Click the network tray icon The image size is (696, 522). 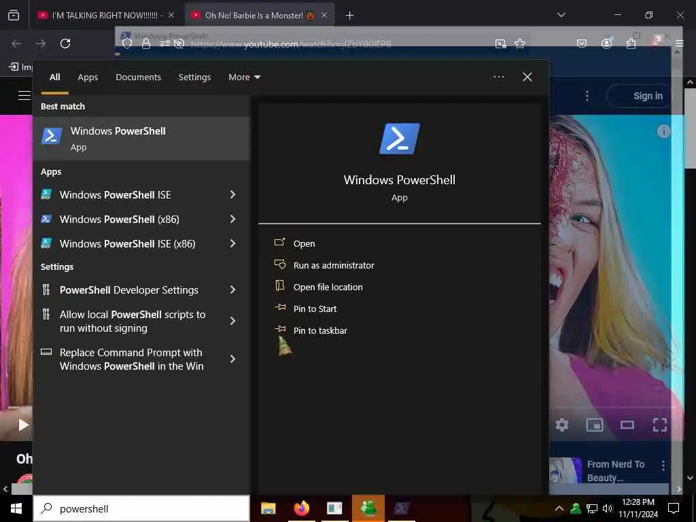(592, 508)
